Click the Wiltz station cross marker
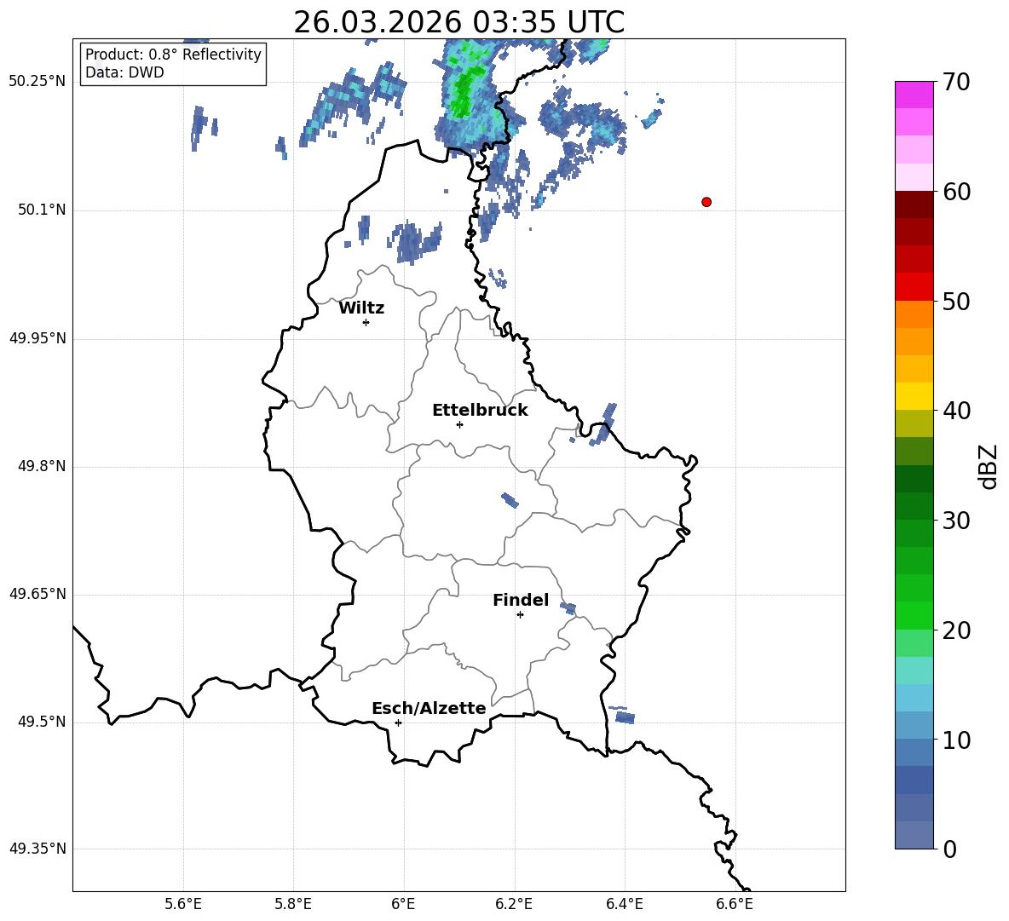This screenshot has width=1009, height=921. [x=366, y=322]
